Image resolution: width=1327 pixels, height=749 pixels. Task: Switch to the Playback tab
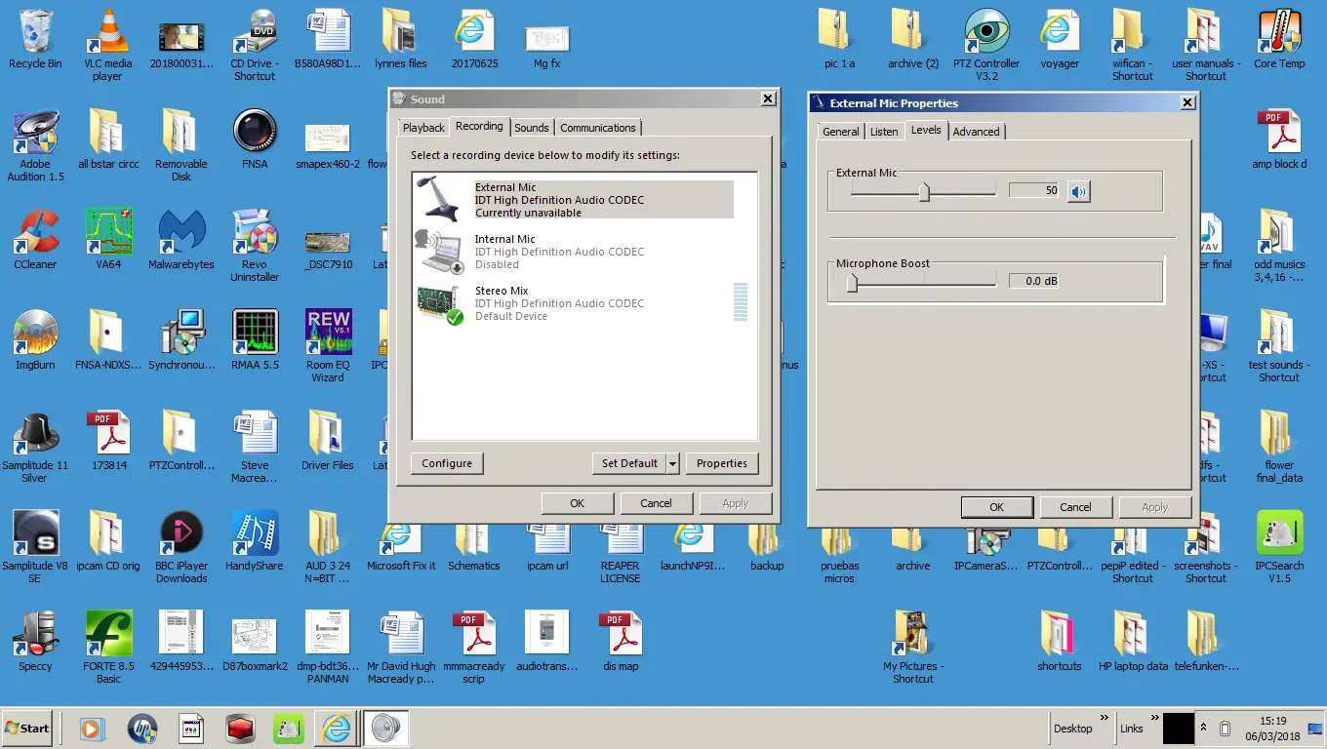pyautogui.click(x=423, y=128)
